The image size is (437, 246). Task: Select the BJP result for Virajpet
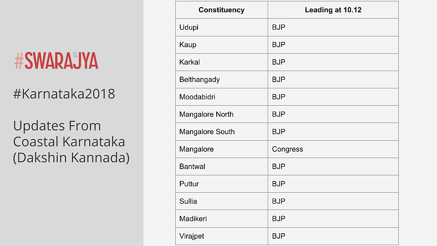click(x=279, y=236)
